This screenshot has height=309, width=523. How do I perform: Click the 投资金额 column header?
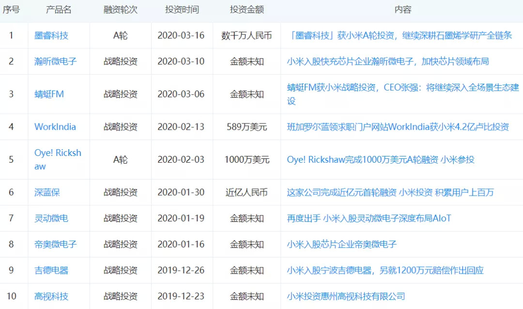click(247, 10)
